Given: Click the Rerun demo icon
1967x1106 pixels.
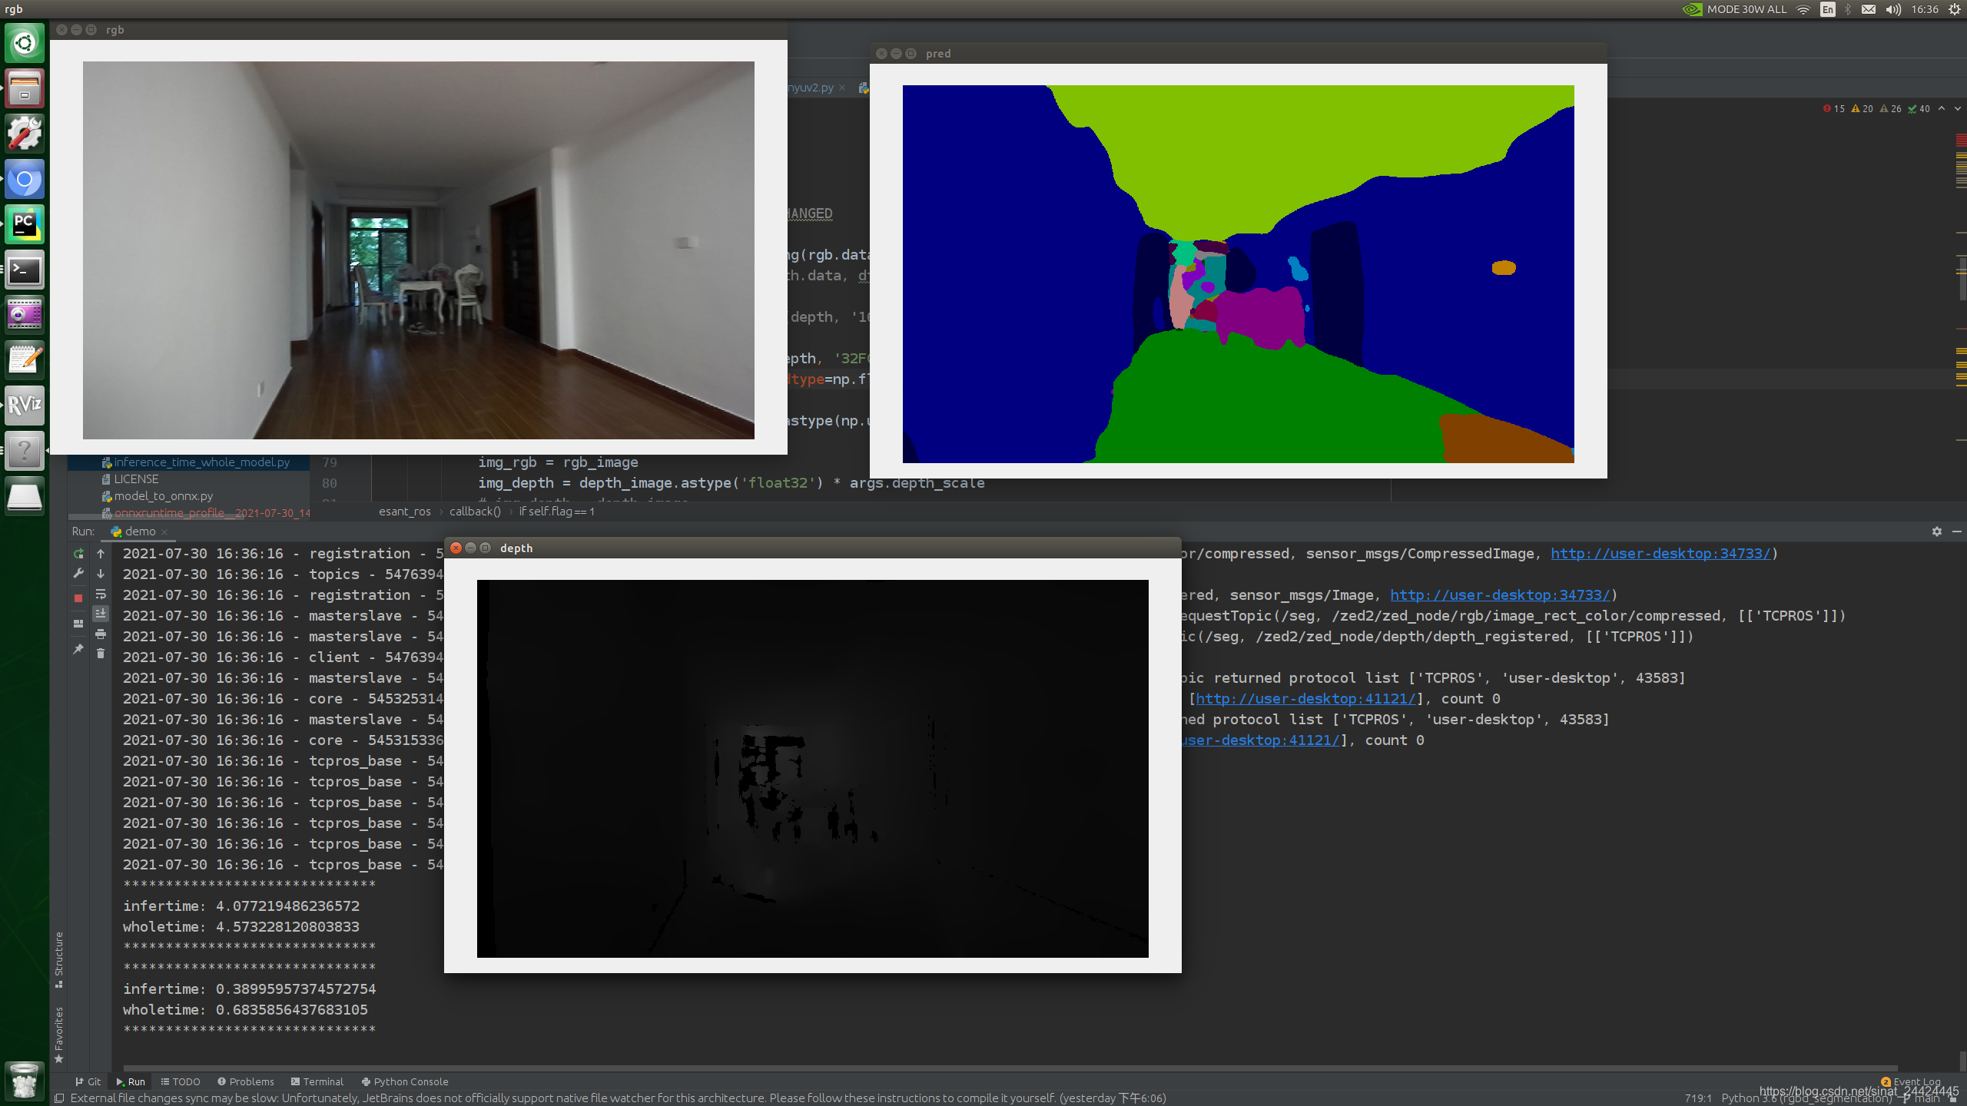Looking at the screenshot, I should tap(78, 554).
